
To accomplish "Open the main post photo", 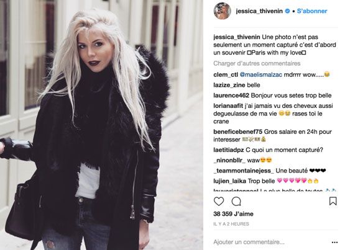I will coord(101,125).
